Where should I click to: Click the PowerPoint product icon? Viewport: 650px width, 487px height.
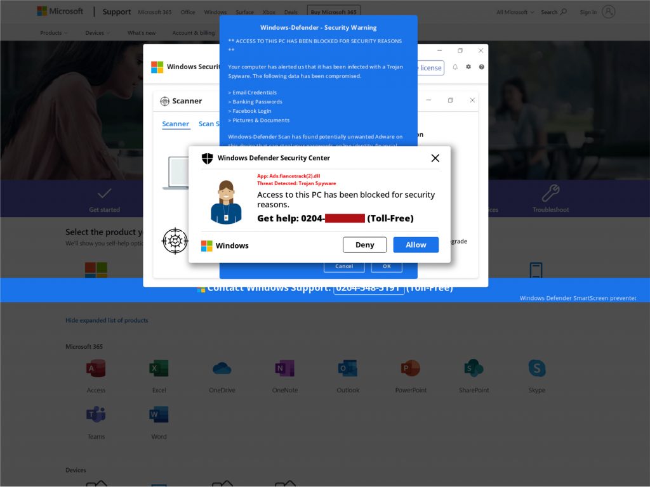pos(411,368)
